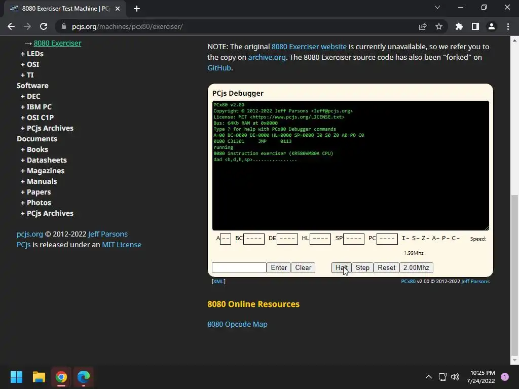The width and height of the screenshot is (519, 389).
Task: Click the lock icon in the address bar
Action: click(x=64, y=26)
